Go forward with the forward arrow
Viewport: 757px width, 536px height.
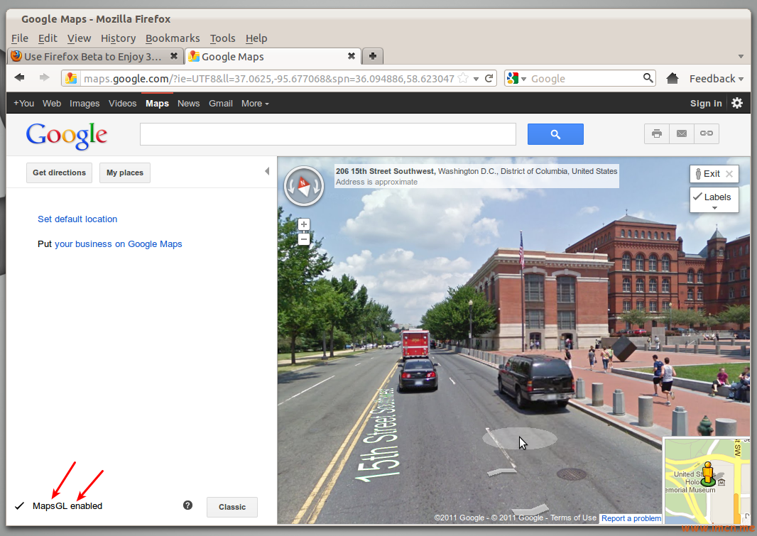[45, 77]
